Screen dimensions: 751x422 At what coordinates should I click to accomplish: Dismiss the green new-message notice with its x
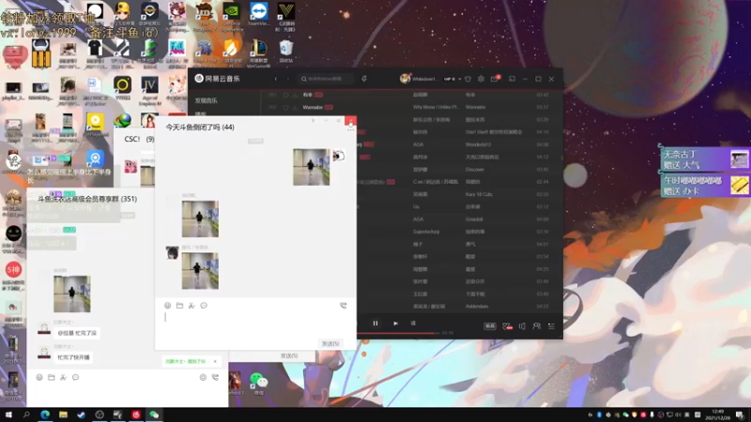[215, 361]
